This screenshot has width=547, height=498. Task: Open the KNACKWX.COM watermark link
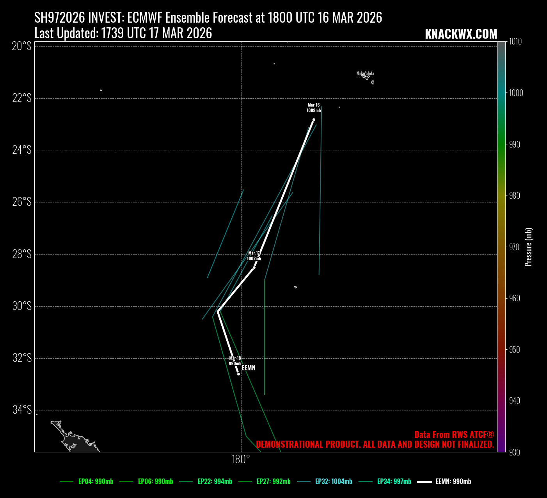click(x=461, y=34)
